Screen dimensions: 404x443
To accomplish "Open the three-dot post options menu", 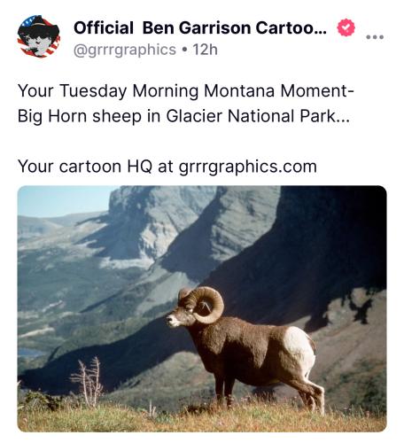I will pos(375,37).
